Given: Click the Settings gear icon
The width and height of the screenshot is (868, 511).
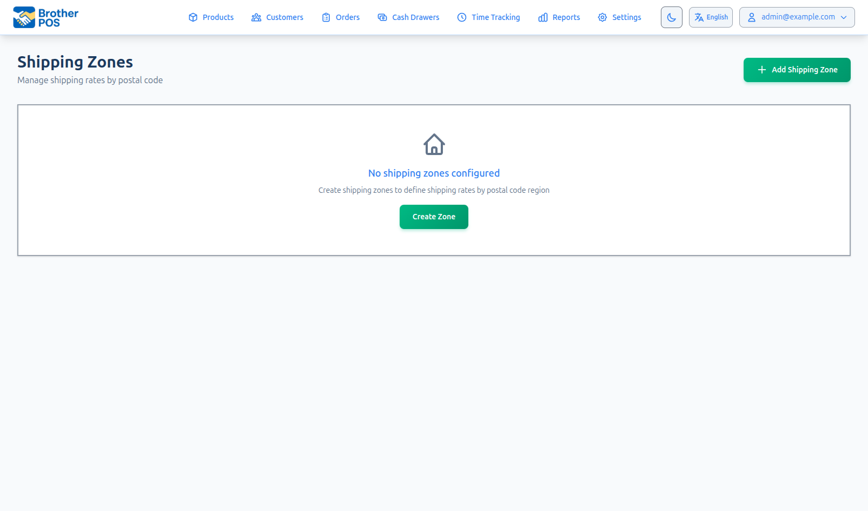Looking at the screenshot, I should tap(602, 17).
